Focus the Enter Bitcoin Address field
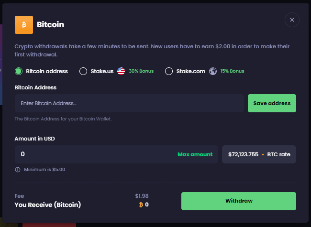 point(129,103)
